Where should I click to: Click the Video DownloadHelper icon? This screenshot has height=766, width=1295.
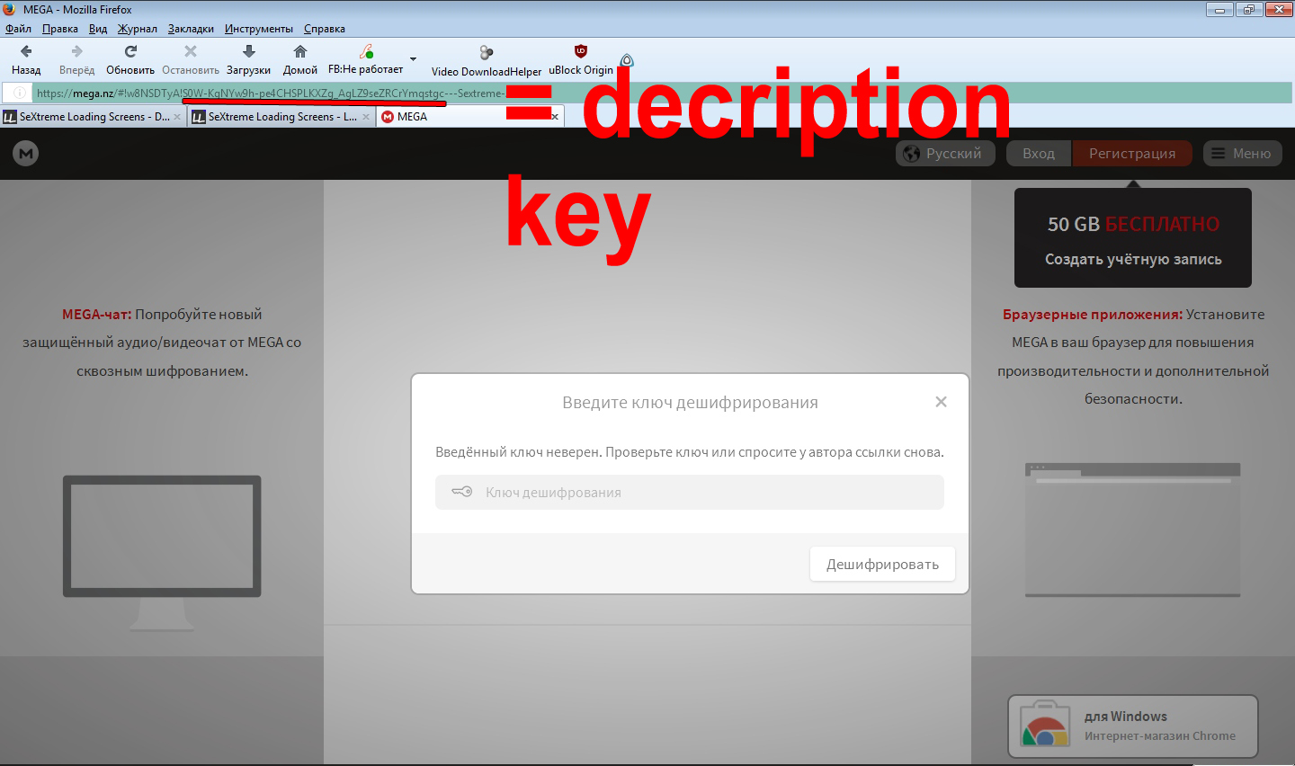click(486, 54)
